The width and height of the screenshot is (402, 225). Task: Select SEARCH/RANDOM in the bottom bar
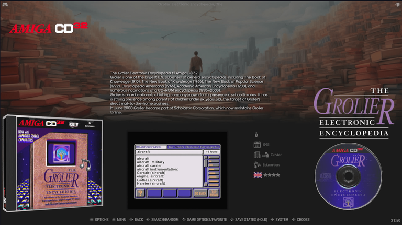pyautogui.click(x=162, y=220)
